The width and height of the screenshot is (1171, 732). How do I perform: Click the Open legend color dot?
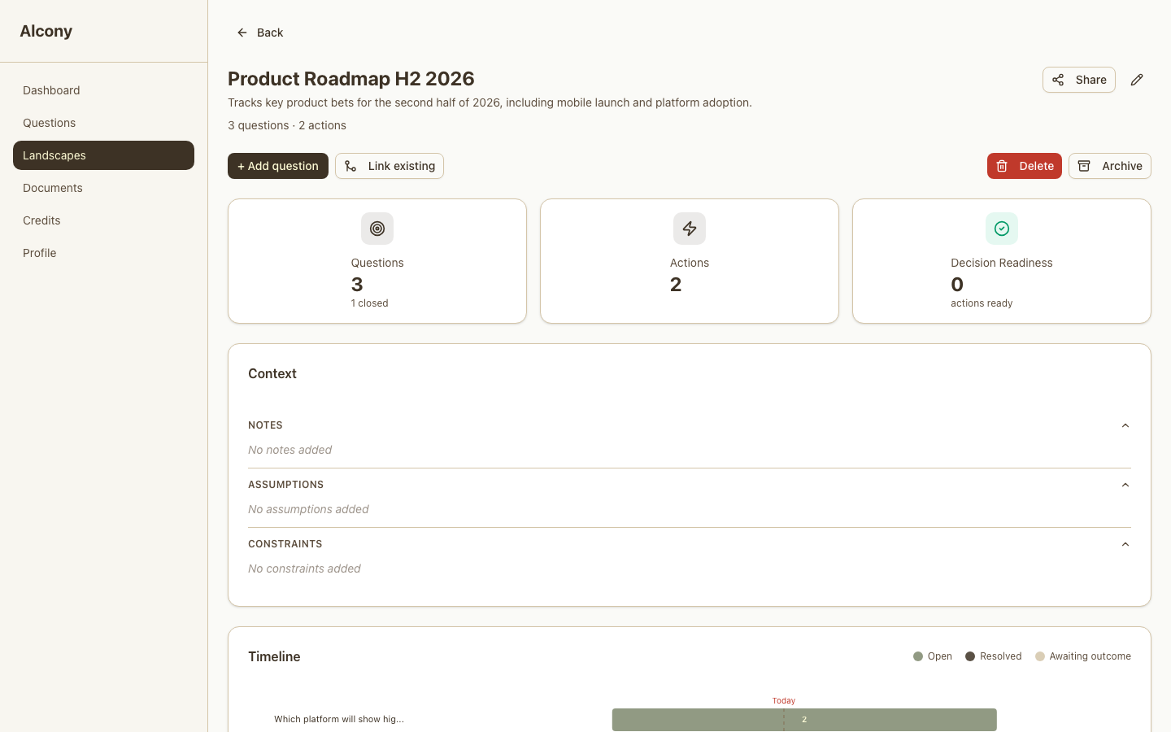pyautogui.click(x=918, y=656)
